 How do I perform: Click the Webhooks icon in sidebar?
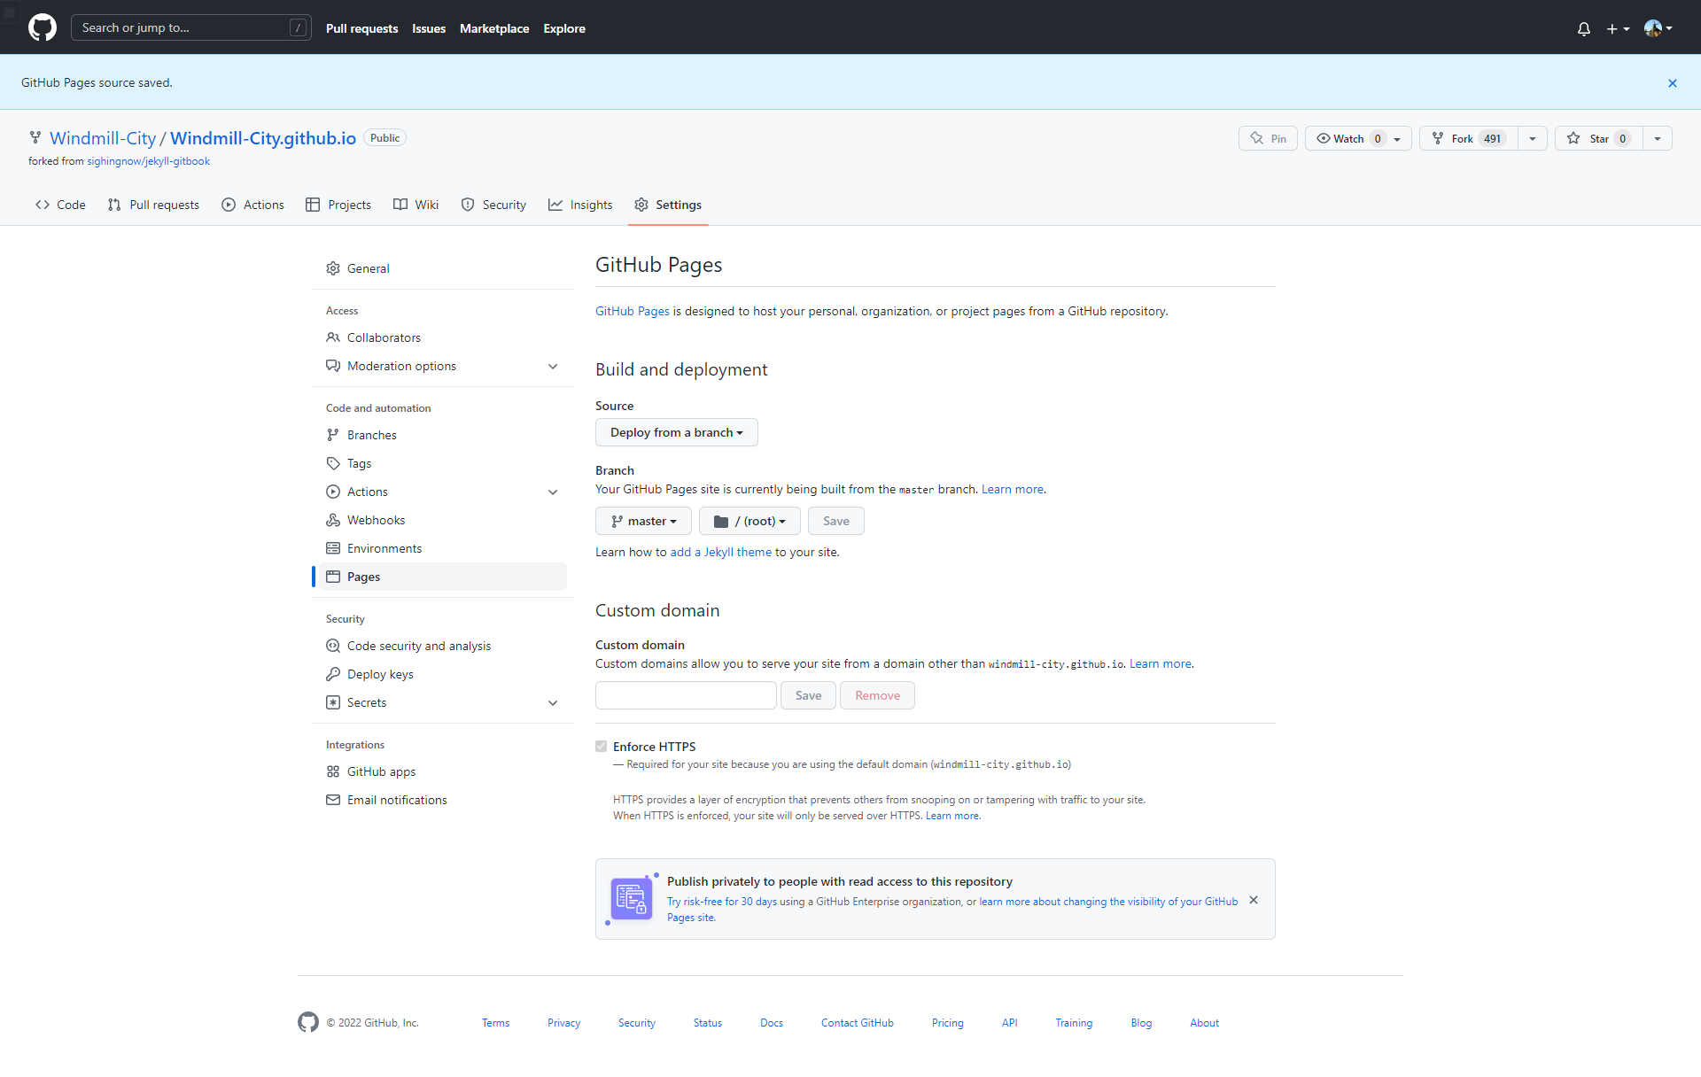(x=333, y=519)
